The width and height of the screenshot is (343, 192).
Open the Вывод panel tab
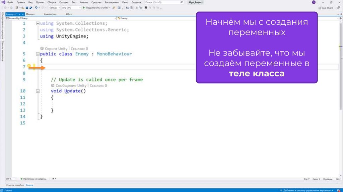[30, 185]
